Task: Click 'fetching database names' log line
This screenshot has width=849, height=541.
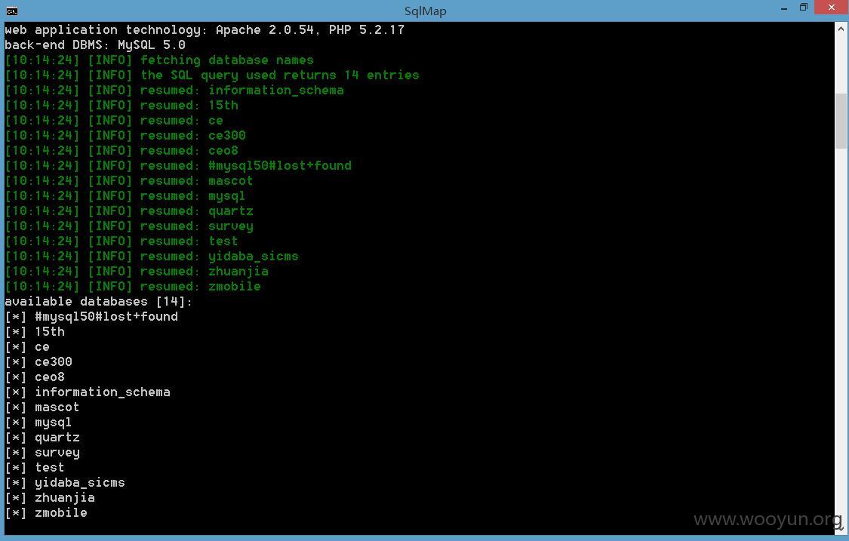Action: tap(159, 60)
